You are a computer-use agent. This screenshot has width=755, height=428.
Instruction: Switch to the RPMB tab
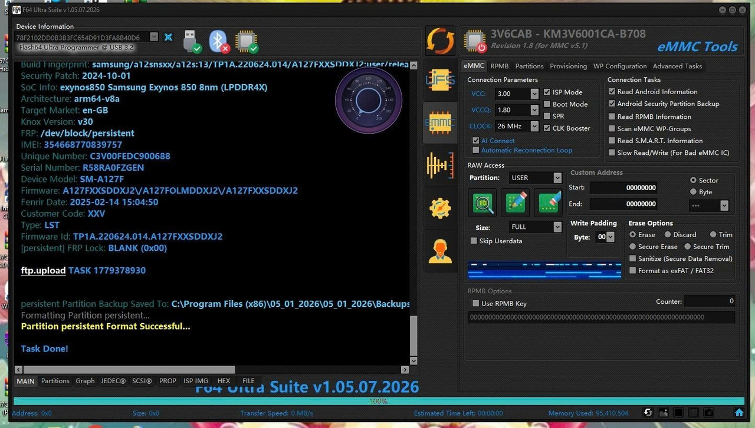(x=500, y=66)
